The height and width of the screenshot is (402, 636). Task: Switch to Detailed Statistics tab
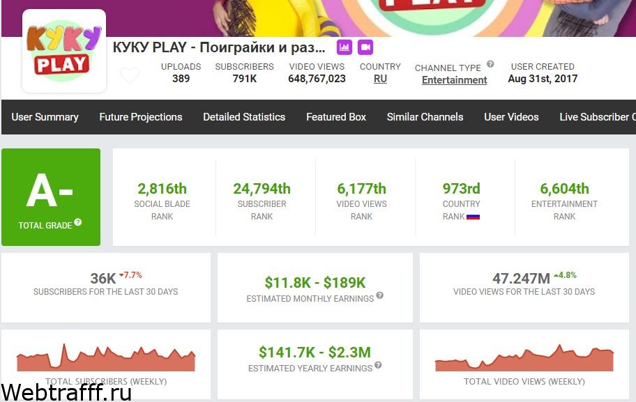pos(244,117)
